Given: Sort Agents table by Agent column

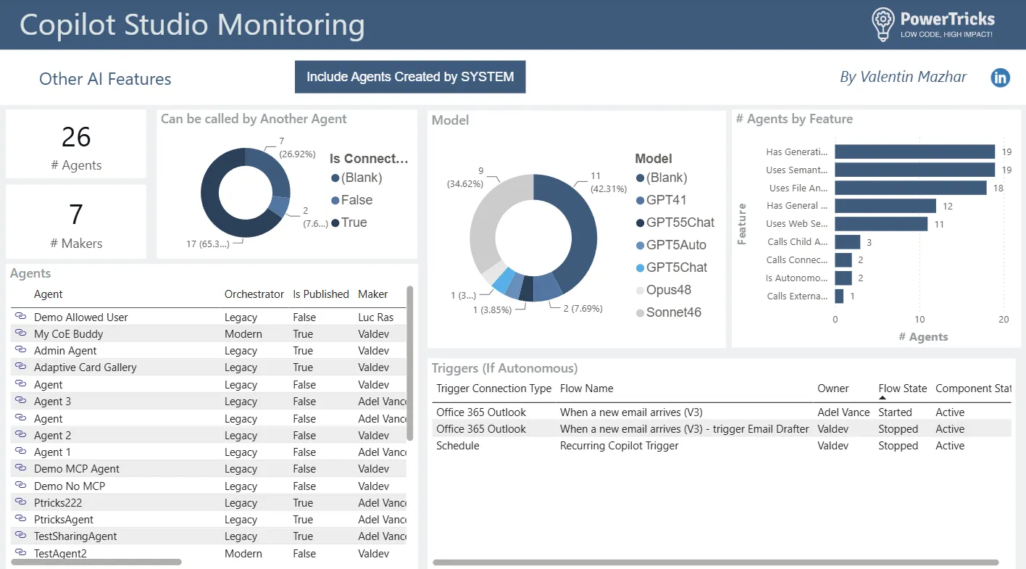Looking at the screenshot, I should 48,294.
